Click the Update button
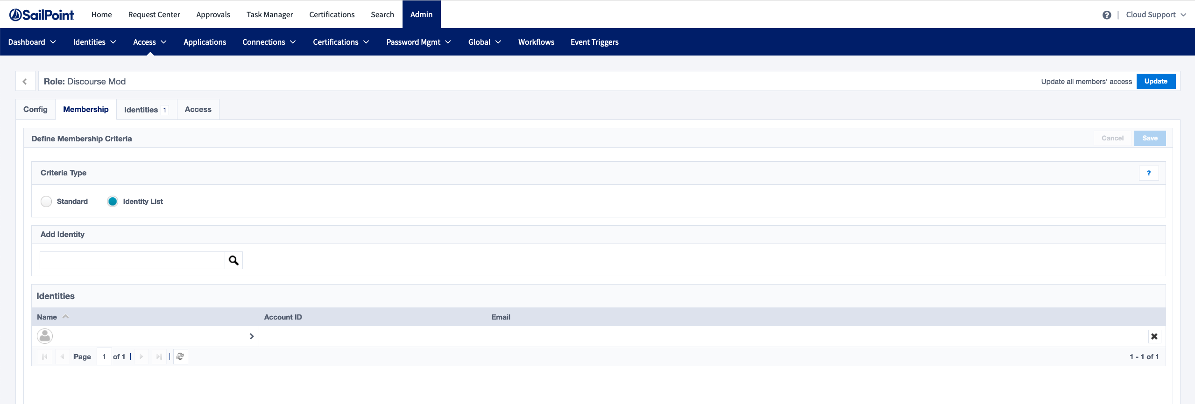The width and height of the screenshot is (1195, 404). click(1155, 82)
